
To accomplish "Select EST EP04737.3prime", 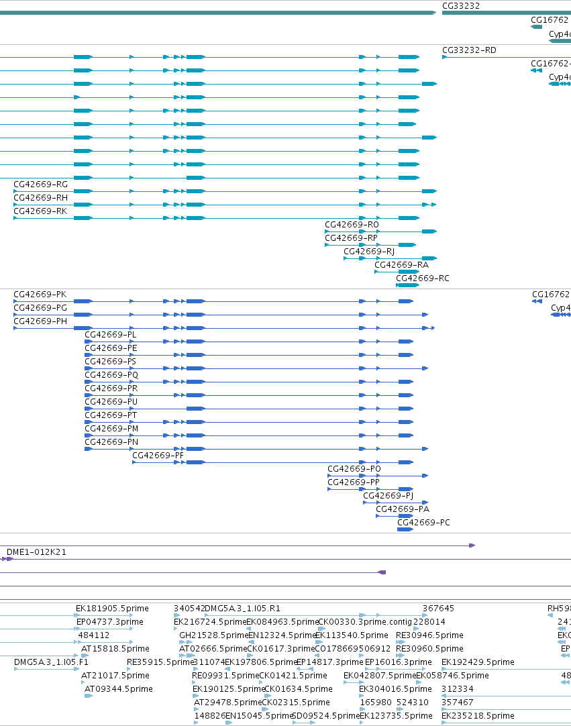I will coord(110,622).
